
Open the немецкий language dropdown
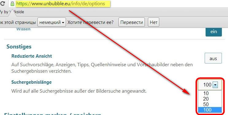tap(52, 22)
